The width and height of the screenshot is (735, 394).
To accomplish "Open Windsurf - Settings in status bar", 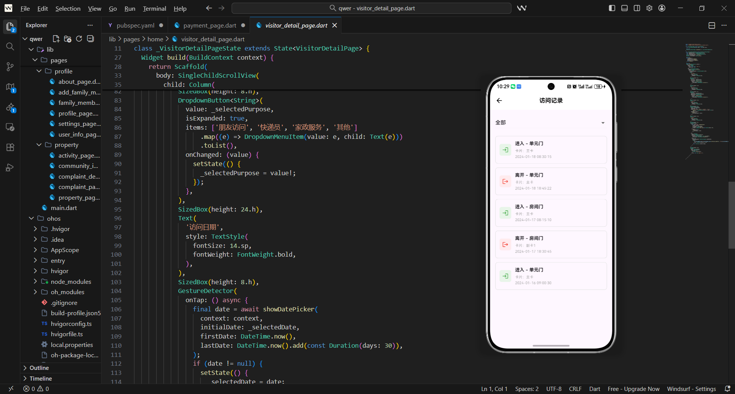I will click(691, 389).
